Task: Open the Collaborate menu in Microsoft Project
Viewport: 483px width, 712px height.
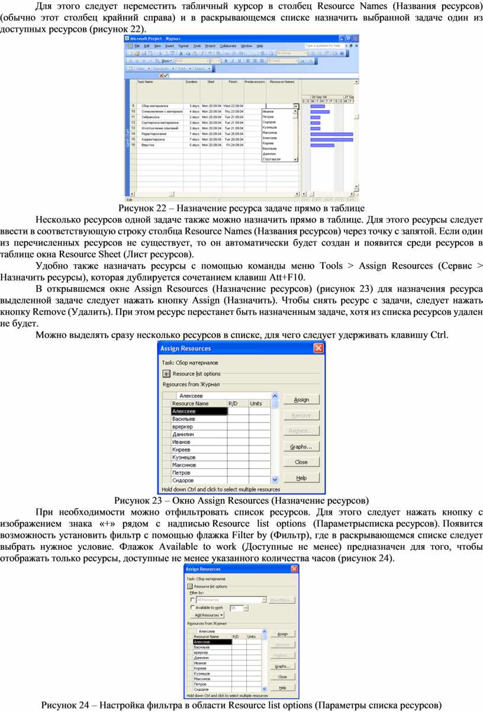Action: pyautogui.click(x=228, y=46)
